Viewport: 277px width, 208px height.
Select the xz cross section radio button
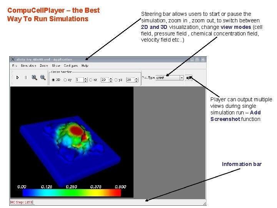(x=91, y=80)
